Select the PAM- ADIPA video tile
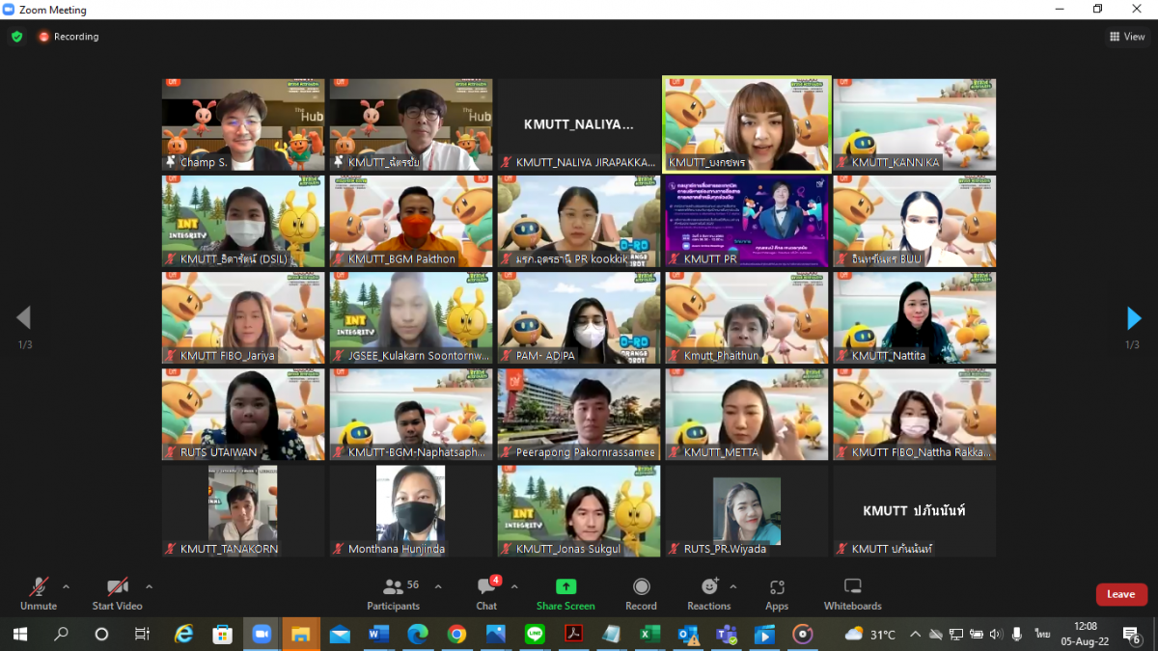 579,317
